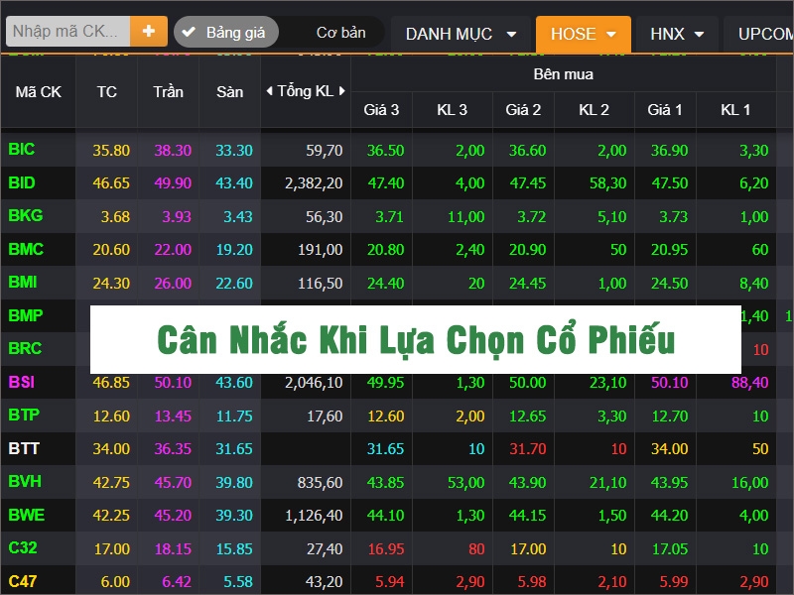Click BSI KL 1 volume 88,40
The height and width of the screenshot is (595, 794).
750,383
